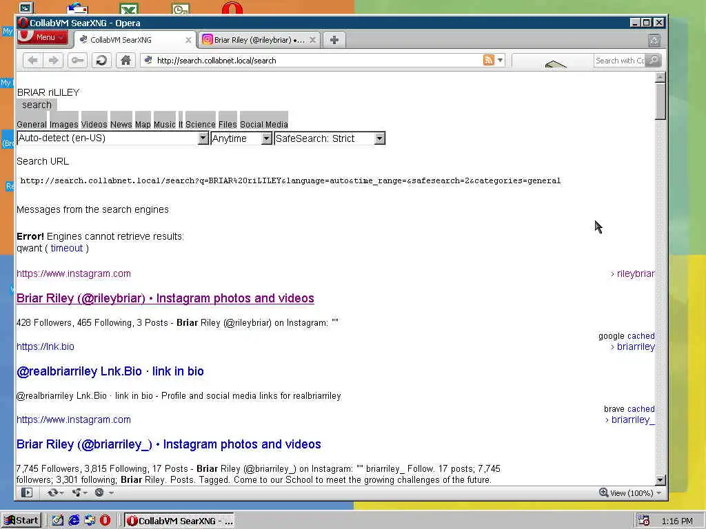Screen dimensions: 706x529
Task: Launch Opera from quick launch bar
Action: tap(105, 521)
